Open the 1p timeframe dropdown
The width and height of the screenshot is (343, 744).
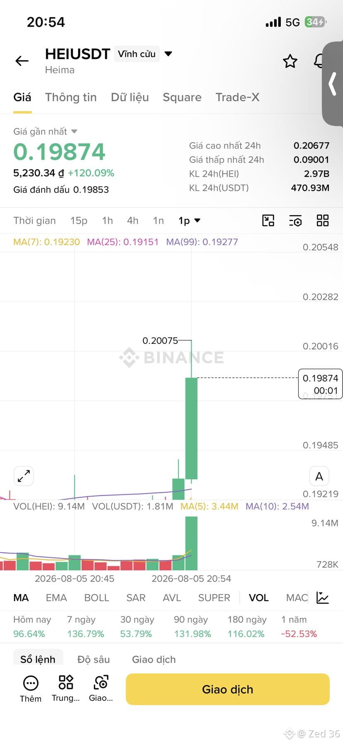[189, 220]
